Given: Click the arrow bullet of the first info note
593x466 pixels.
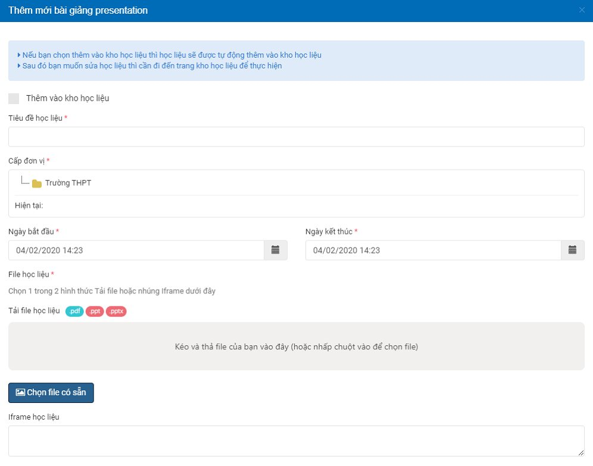Looking at the screenshot, I should pyautogui.click(x=19, y=55).
